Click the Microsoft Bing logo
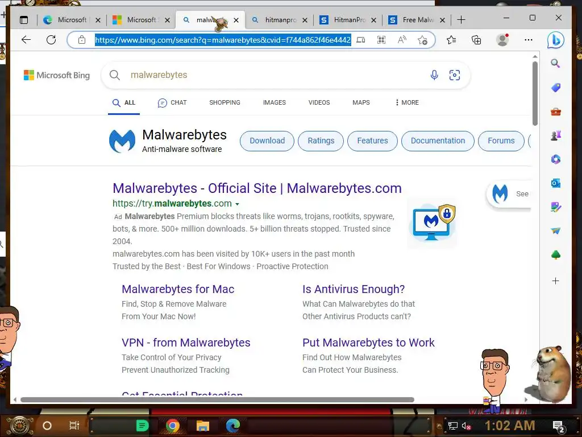The height and width of the screenshot is (437, 582). 57,75
